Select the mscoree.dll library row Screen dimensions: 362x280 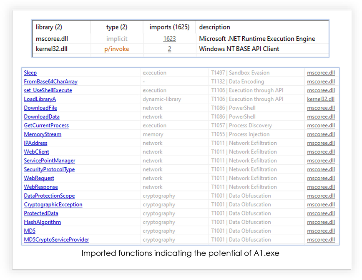click(181, 39)
